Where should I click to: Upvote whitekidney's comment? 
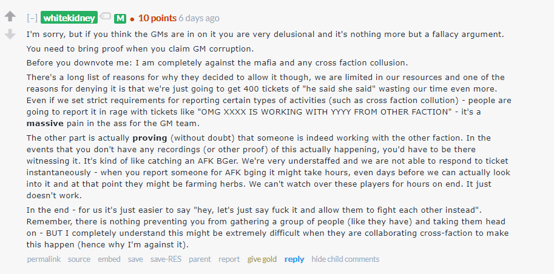click(10, 17)
